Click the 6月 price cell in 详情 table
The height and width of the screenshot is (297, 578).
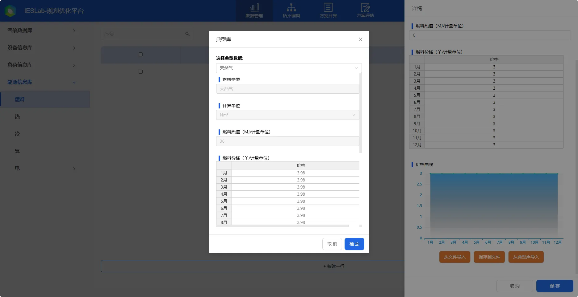[x=494, y=102]
